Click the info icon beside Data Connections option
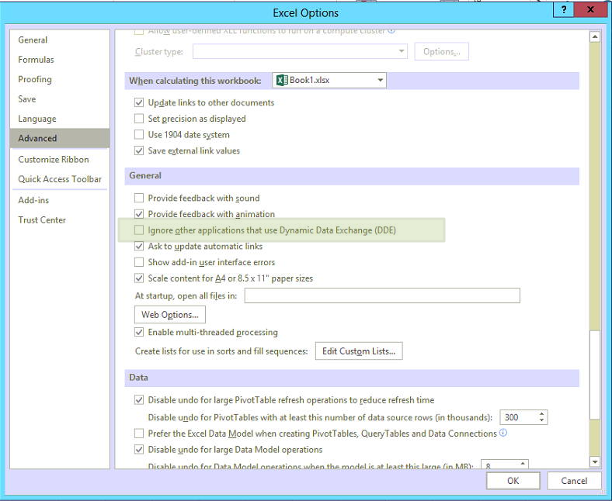Screen dimensions: 612x501 pos(503,433)
